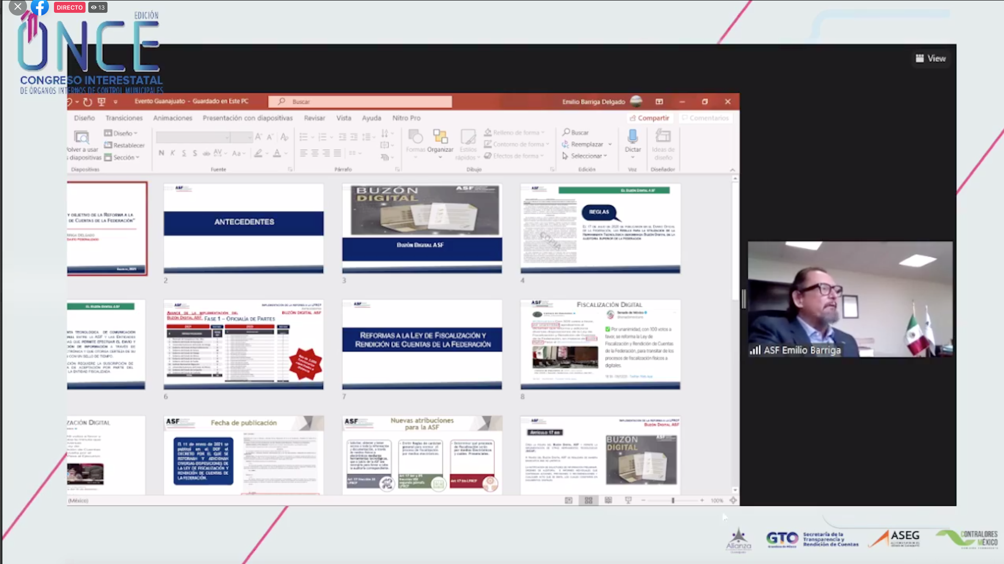Click the Dictar microphone icon
This screenshot has width=1004, height=564.
tap(633, 136)
